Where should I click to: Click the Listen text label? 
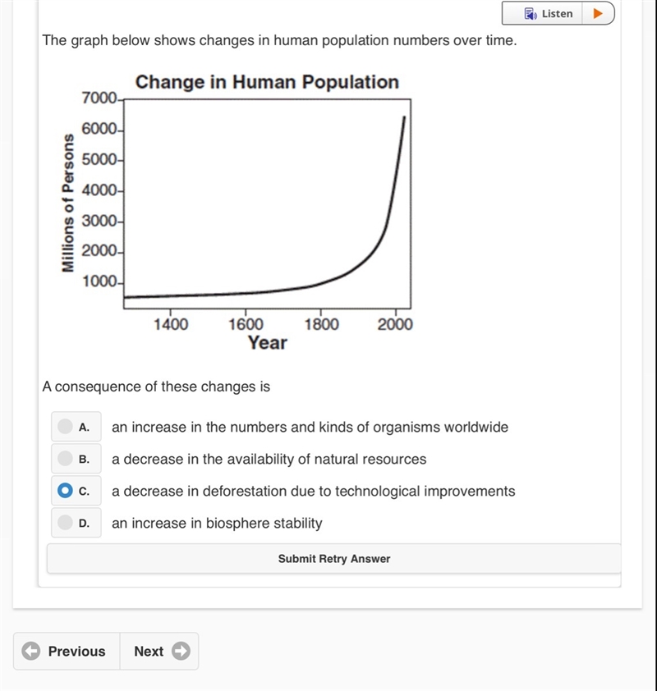tap(558, 14)
